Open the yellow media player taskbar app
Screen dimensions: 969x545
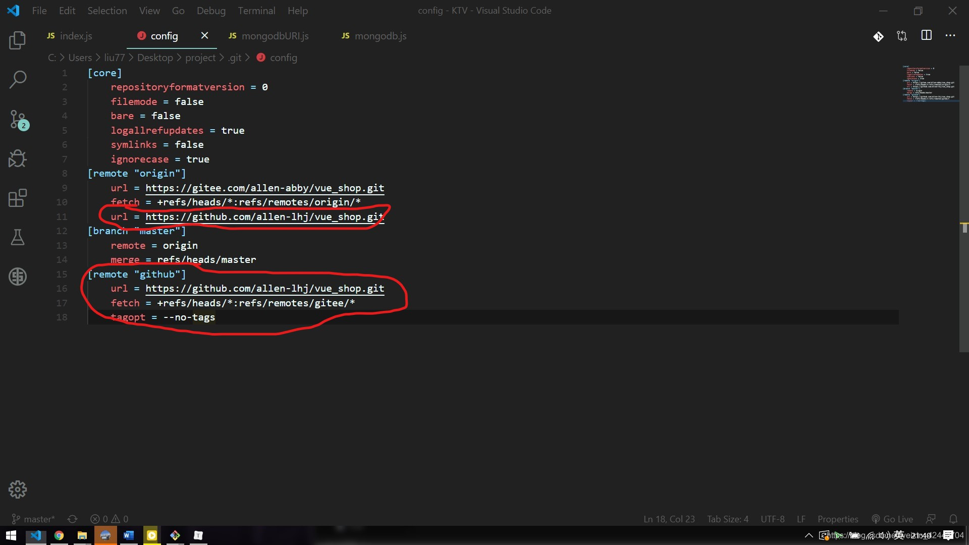[152, 535]
